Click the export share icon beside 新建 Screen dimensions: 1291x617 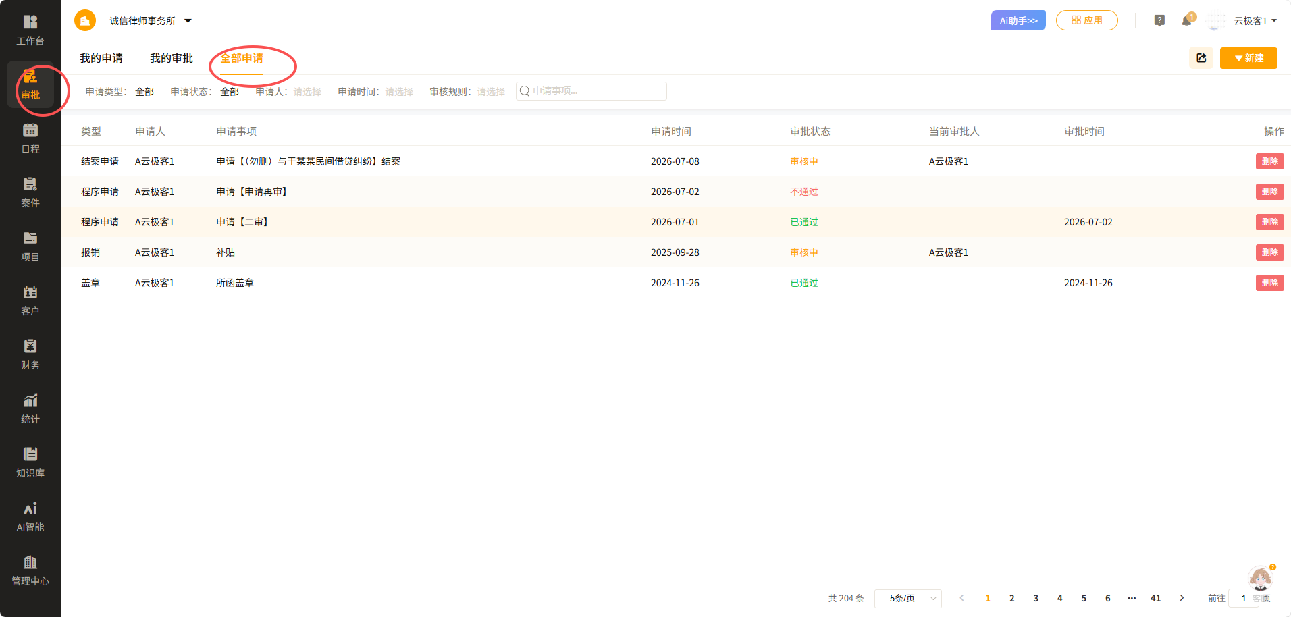click(x=1201, y=58)
